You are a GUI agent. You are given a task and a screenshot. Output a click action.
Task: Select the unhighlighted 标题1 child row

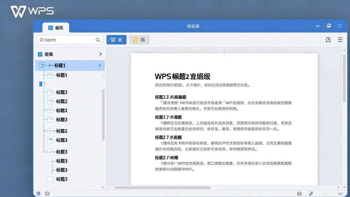pos(62,75)
